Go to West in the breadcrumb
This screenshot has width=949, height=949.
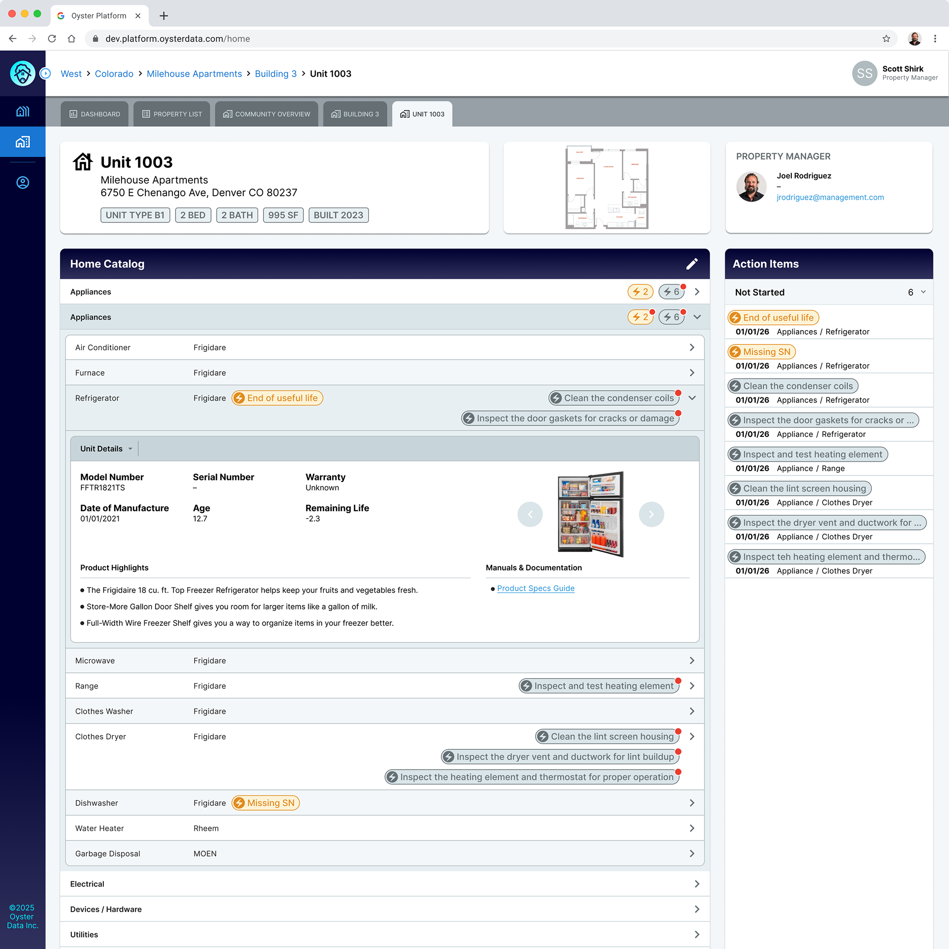pos(71,74)
